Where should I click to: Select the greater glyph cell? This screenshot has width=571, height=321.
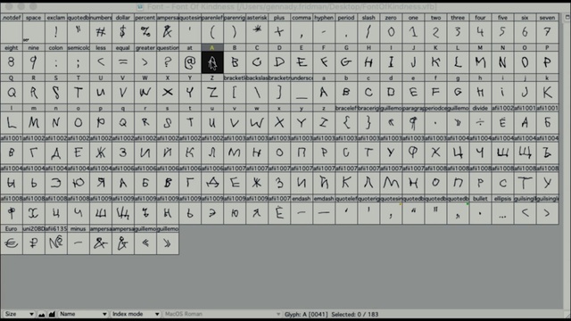145,59
